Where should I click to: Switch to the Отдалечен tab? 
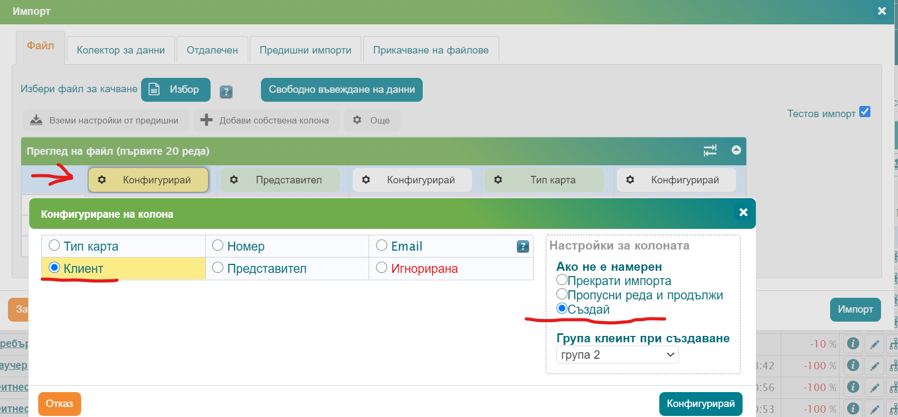click(212, 50)
